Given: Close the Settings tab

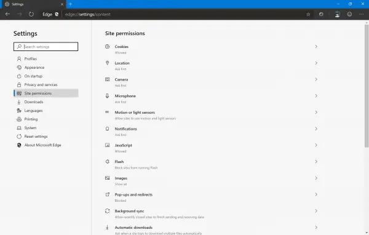Looking at the screenshot, I should 62,4.
